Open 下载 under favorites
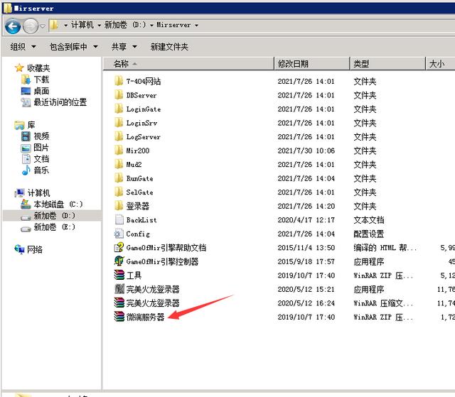The width and height of the screenshot is (455, 397). coord(41,80)
